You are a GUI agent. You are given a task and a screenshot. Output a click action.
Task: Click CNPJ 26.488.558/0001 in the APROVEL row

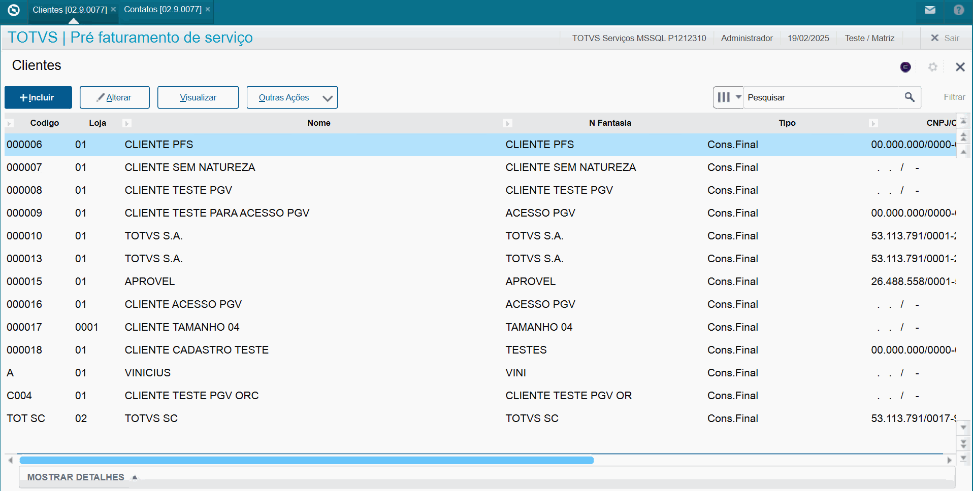(913, 282)
